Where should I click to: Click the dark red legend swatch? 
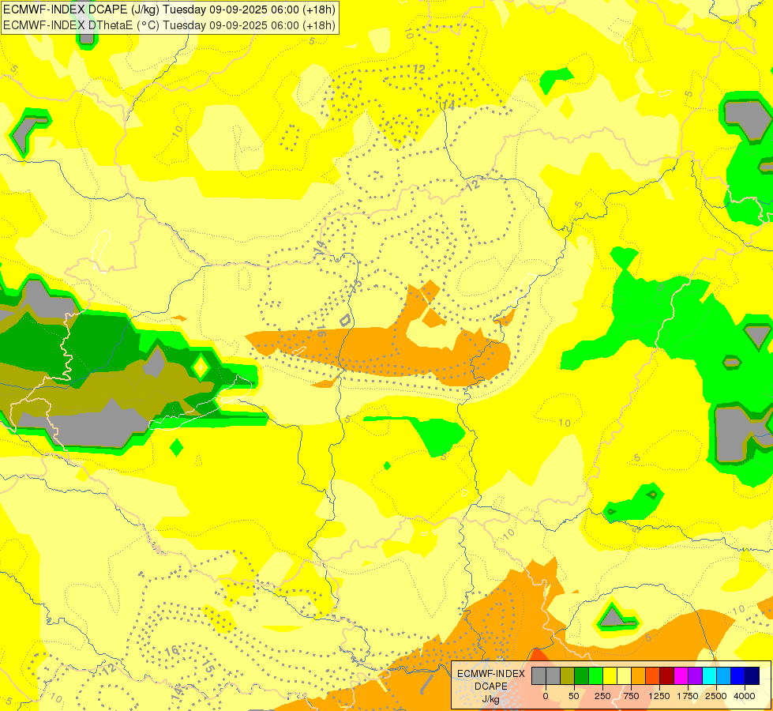(x=667, y=675)
